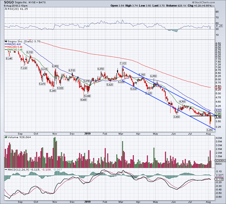Click the candlestick icon beside Sogou Inc. (Daily)
The width and height of the screenshot is (226, 204).
[x=6, y=41]
